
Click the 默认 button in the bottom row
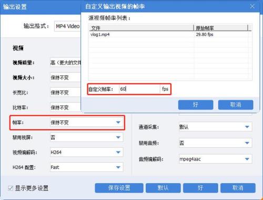coord(163,188)
